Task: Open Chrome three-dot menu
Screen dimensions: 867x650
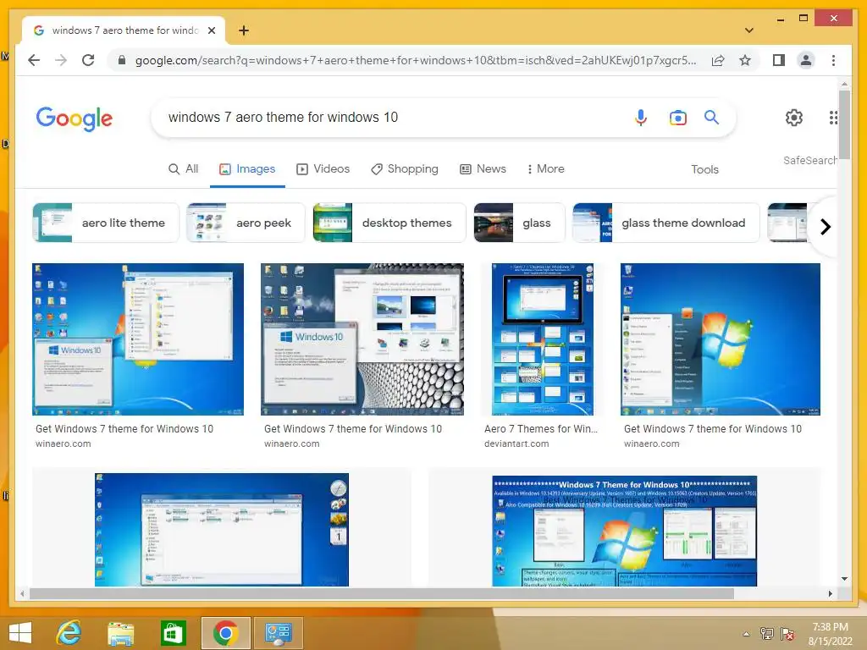Action: (833, 60)
